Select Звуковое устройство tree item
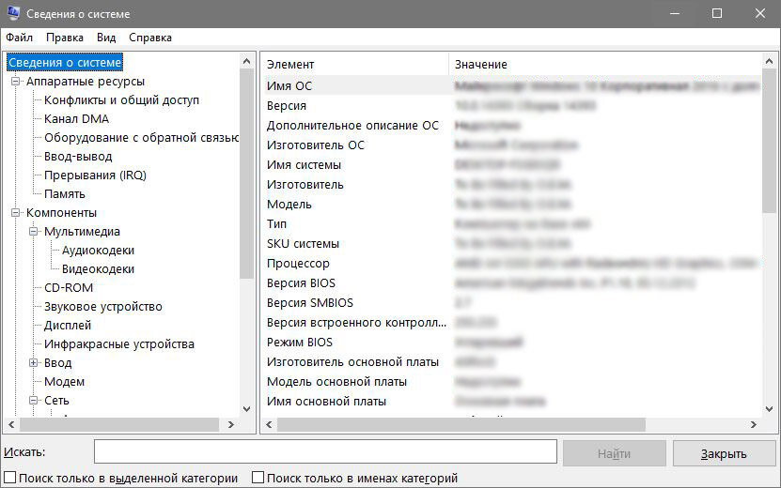Viewport: 781px width, 488px height. [x=103, y=307]
